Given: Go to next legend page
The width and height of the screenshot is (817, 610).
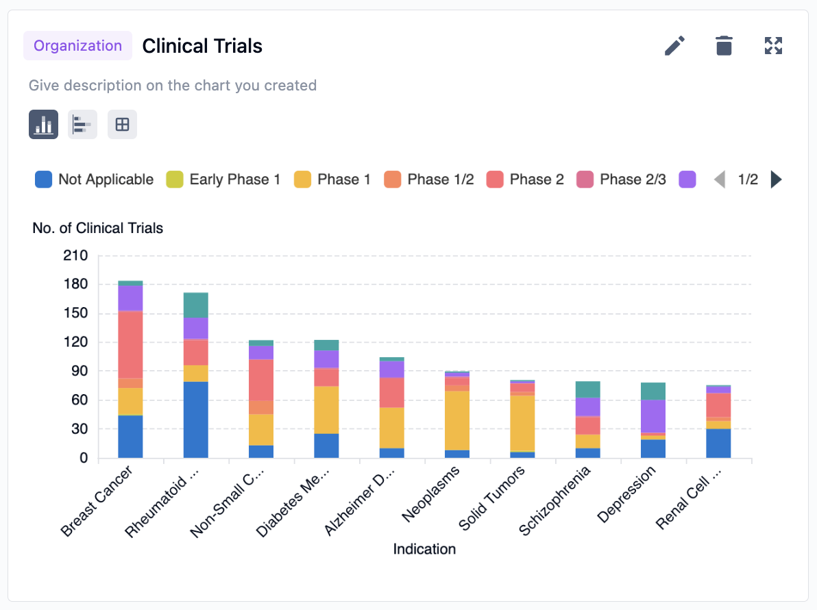Looking at the screenshot, I should click(x=776, y=180).
